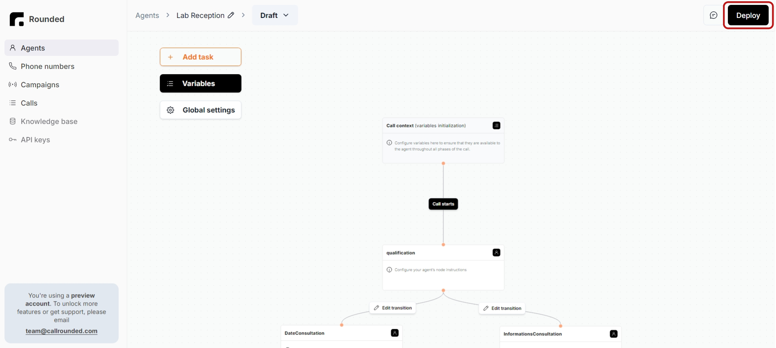Click Lab Reception agent name in breadcrumb
776x348 pixels.
[x=201, y=15]
